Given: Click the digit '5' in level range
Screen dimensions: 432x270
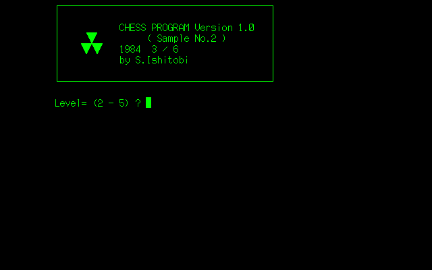Looking at the screenshot, I should tap(122, 103).
